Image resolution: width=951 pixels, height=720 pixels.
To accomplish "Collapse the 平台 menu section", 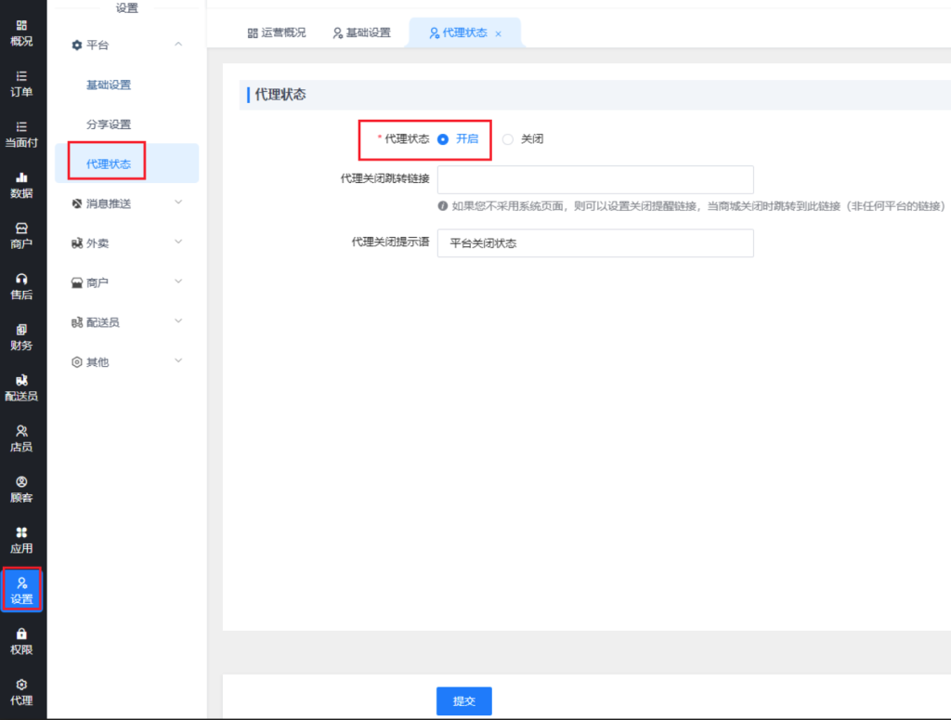I will (x=178, y=45).
